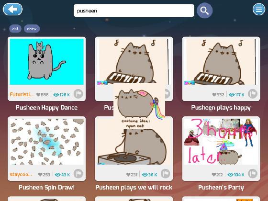268x201 pixels.
Task: Select the draw tag filter
Action: point(32,29)
